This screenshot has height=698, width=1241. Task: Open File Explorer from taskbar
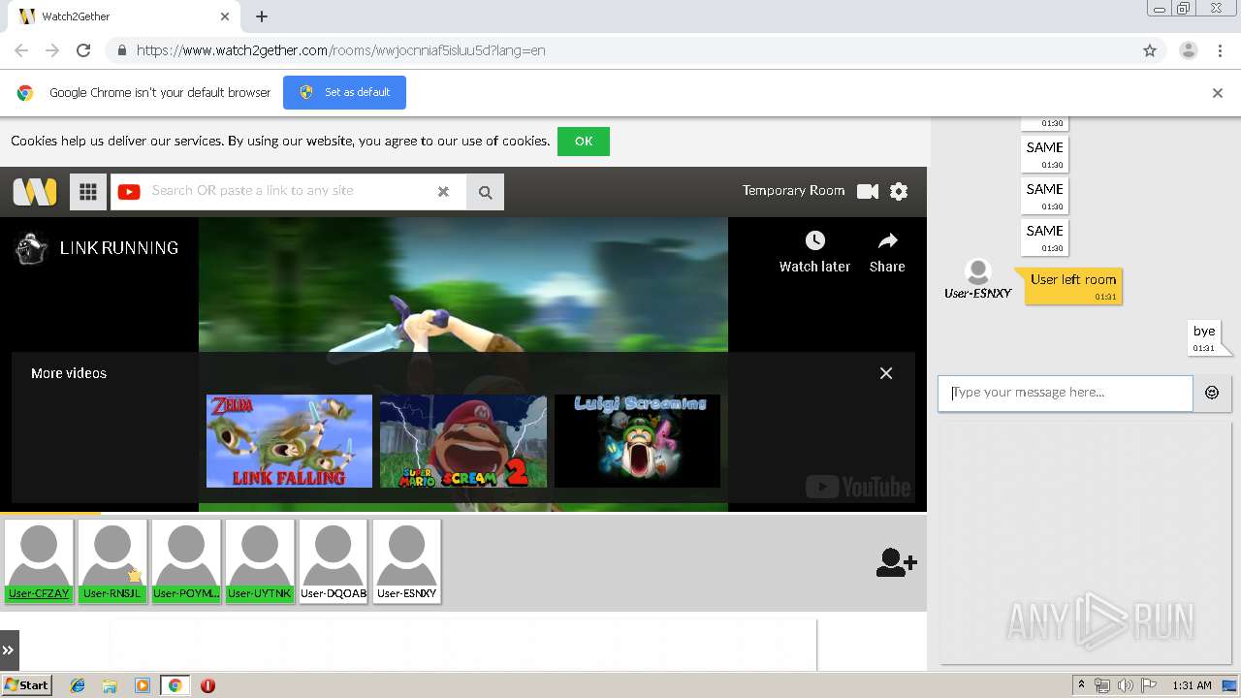tap(110, 685)
